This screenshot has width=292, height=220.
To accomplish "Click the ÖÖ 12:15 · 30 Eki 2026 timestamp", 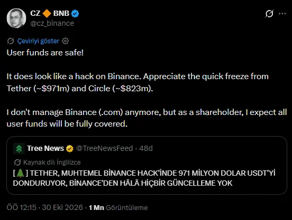I will pos(44,207).
